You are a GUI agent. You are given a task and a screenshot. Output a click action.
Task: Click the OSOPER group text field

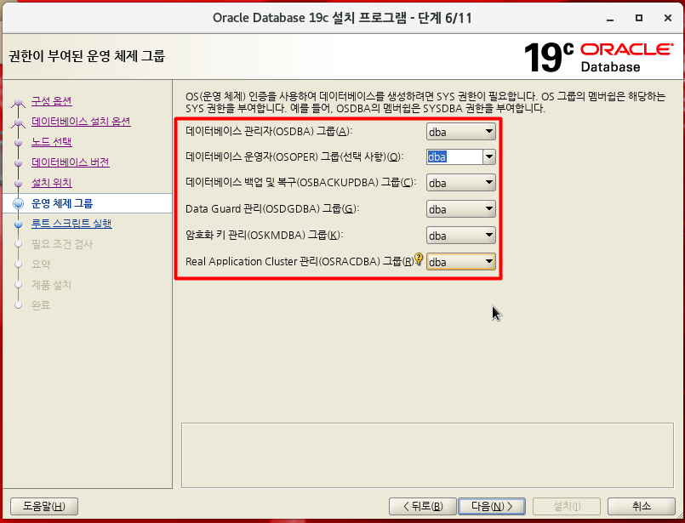coord(454,156)
